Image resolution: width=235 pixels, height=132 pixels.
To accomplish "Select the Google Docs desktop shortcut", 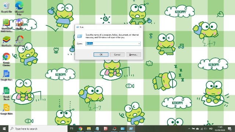I will [x=6, y=75].
